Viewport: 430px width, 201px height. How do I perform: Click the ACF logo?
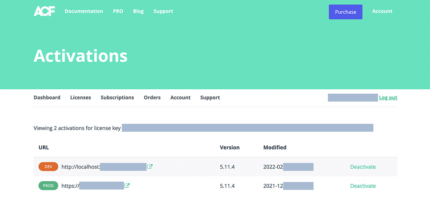(44, 11)
